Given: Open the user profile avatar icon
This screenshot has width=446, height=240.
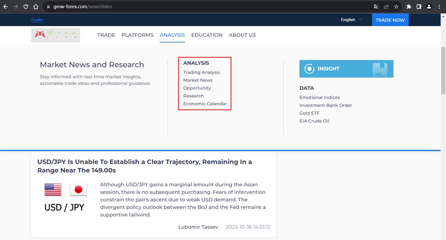Looking at the screenshot, I should tap(429, 7).
